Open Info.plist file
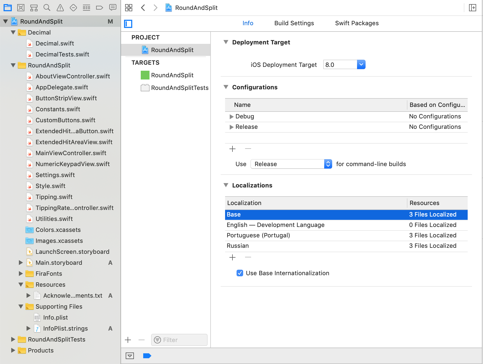This screenshot has height=364, width=483. coord(55,317)
